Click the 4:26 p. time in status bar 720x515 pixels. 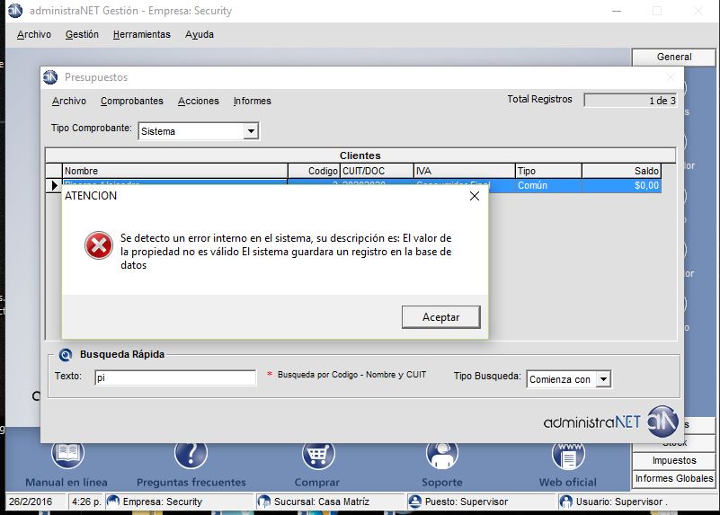tap(86, 502)
